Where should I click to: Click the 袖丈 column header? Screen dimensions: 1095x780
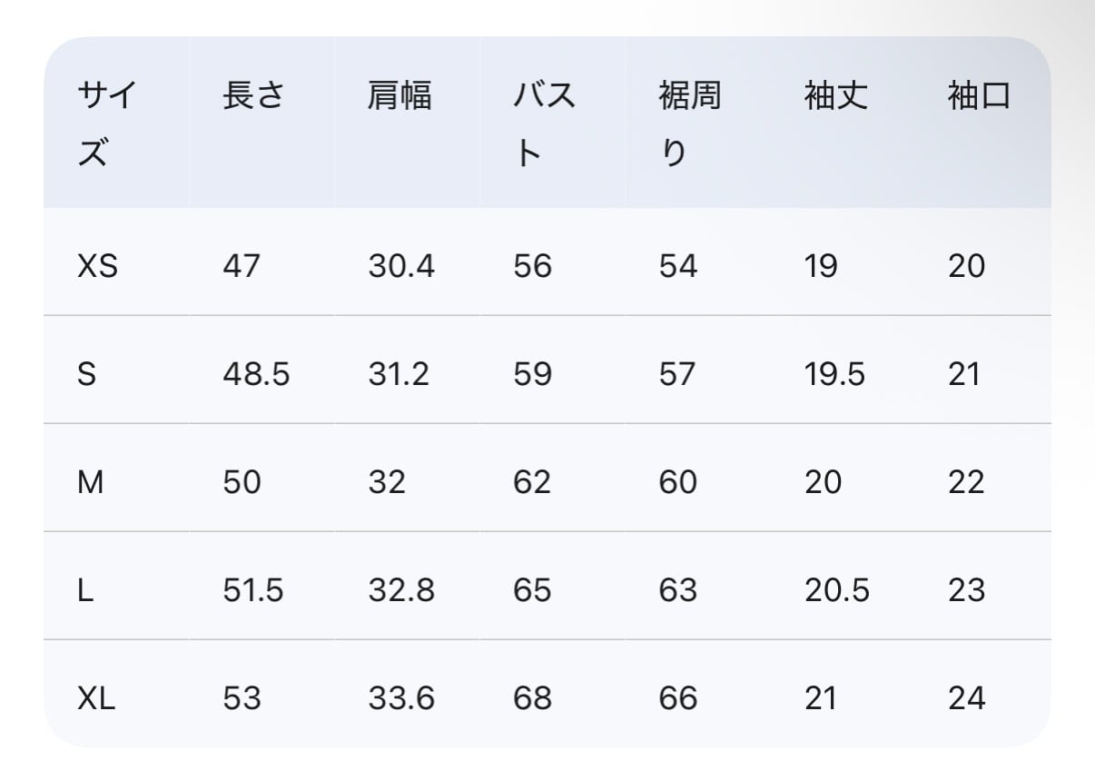(835, 95)
